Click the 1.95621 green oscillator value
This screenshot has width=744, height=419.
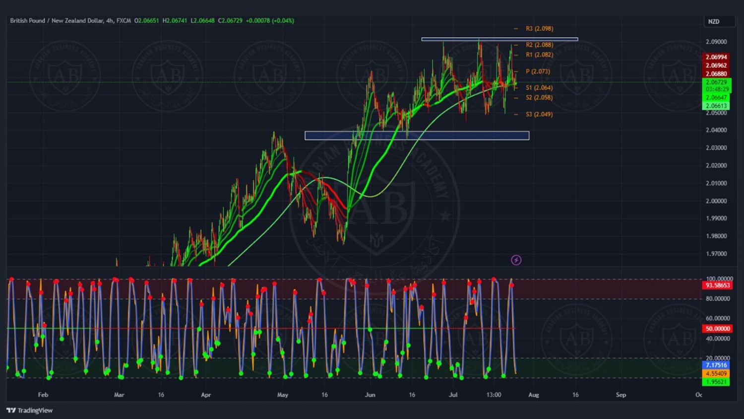tap(716, 382)
